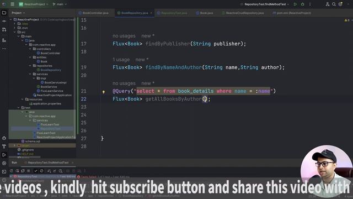Stop the running process square icon
The image size is (353, 199).
(x=29, y=171)
